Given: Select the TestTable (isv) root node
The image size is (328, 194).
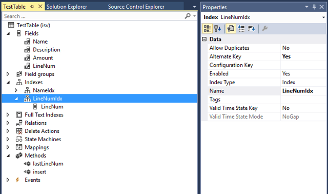Looking at the screenshot, I should pos(33,25).
